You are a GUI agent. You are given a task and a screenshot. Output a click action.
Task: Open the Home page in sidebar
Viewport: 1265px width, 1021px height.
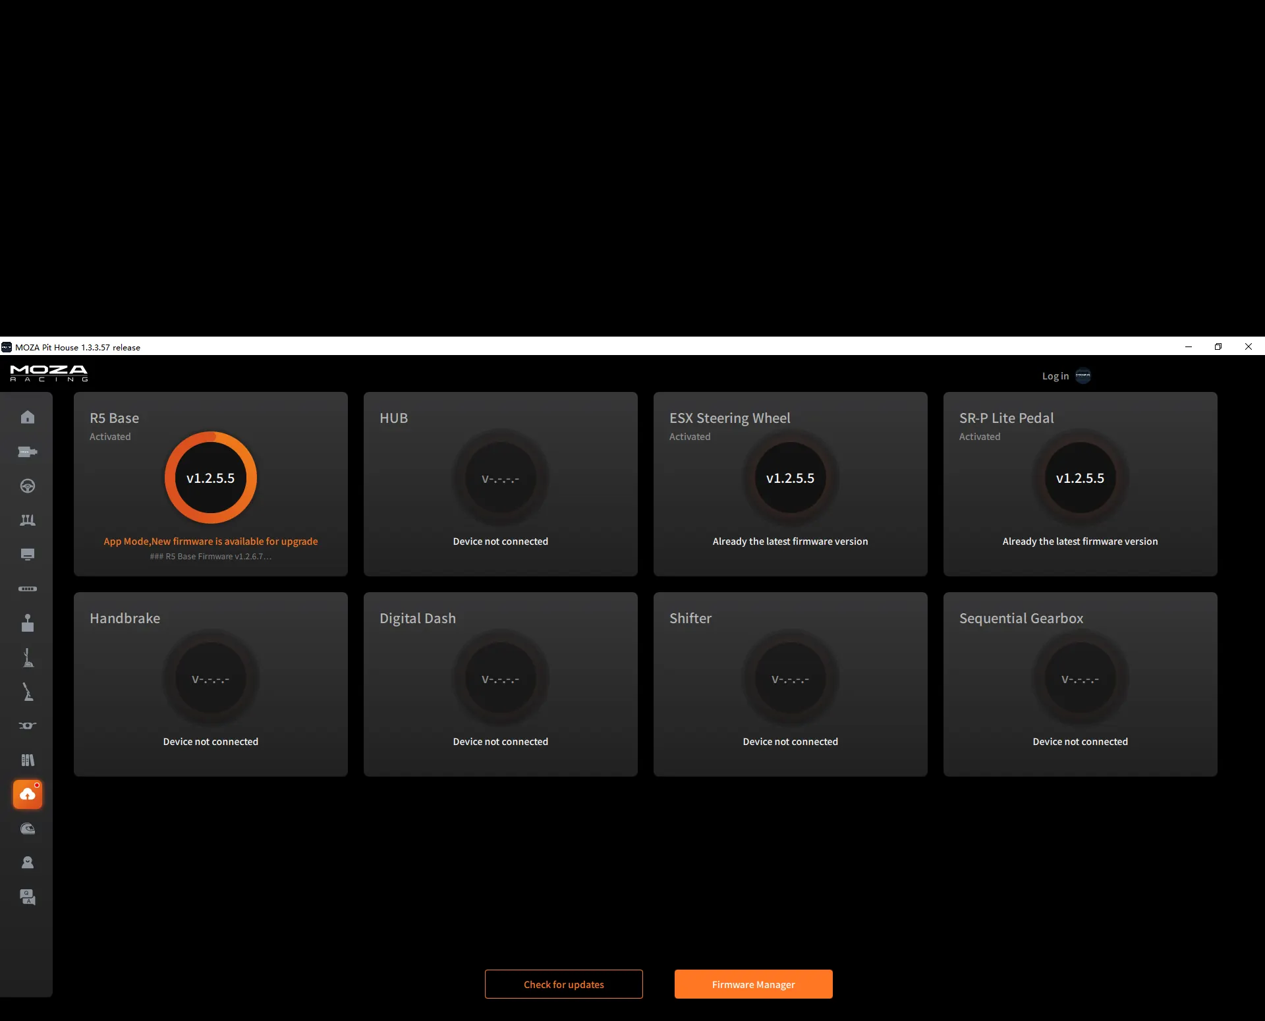[28, 417]
